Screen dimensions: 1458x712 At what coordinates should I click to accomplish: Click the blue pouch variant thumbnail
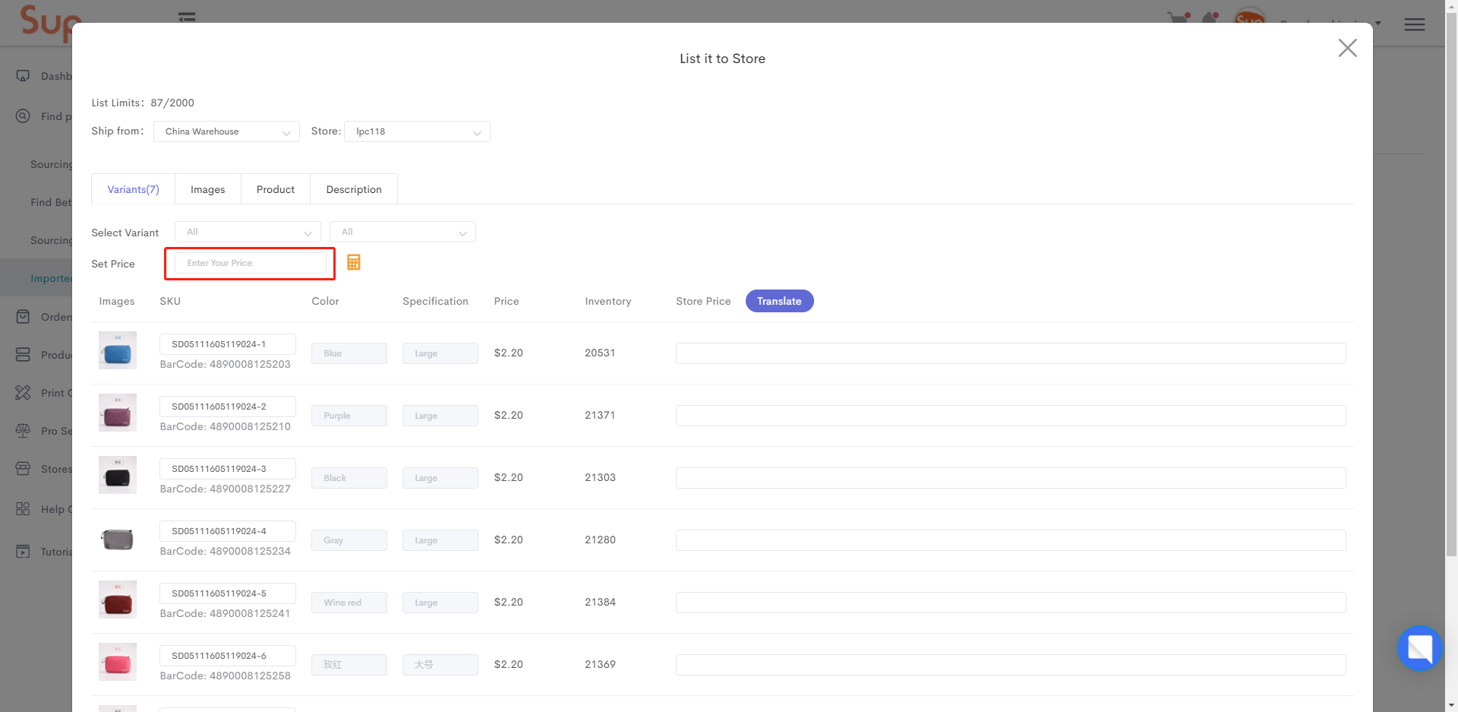(117, 350)
